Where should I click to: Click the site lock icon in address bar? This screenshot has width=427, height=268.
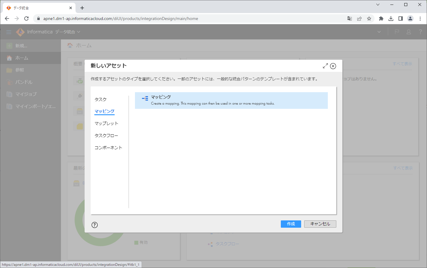(x=39, y=18)
